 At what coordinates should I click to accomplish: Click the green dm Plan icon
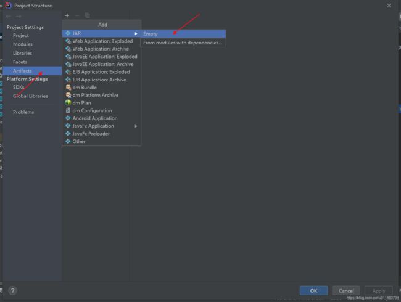point(68,103)
